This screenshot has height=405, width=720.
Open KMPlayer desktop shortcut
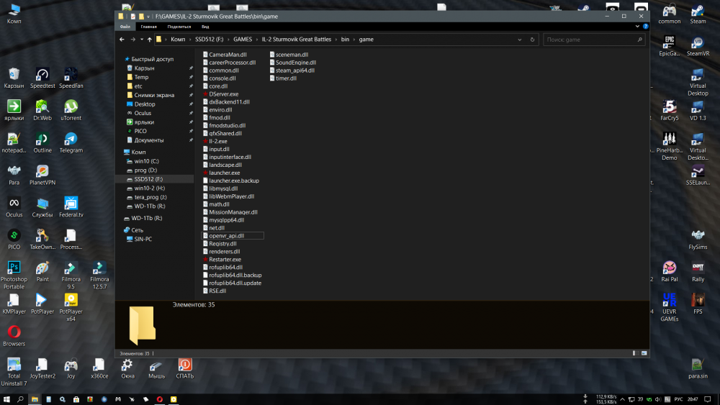(x=14, y=304)
